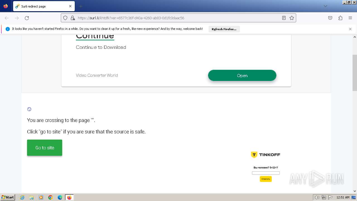Click the green Open button

[x=242, y=75]
